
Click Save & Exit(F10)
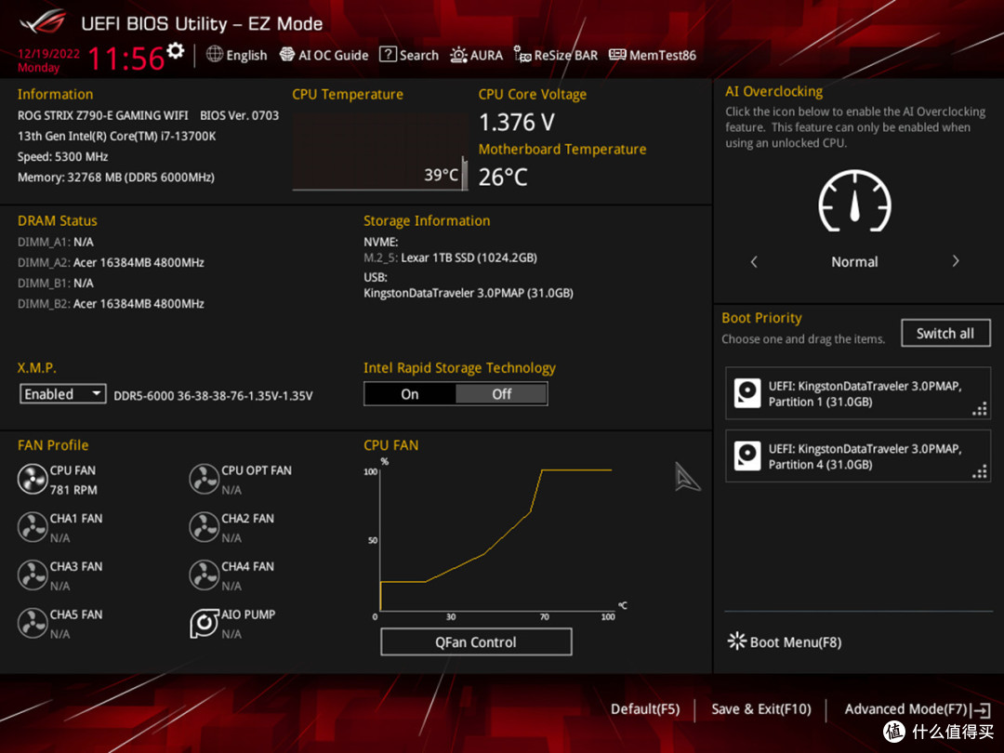tap(760, 708)
